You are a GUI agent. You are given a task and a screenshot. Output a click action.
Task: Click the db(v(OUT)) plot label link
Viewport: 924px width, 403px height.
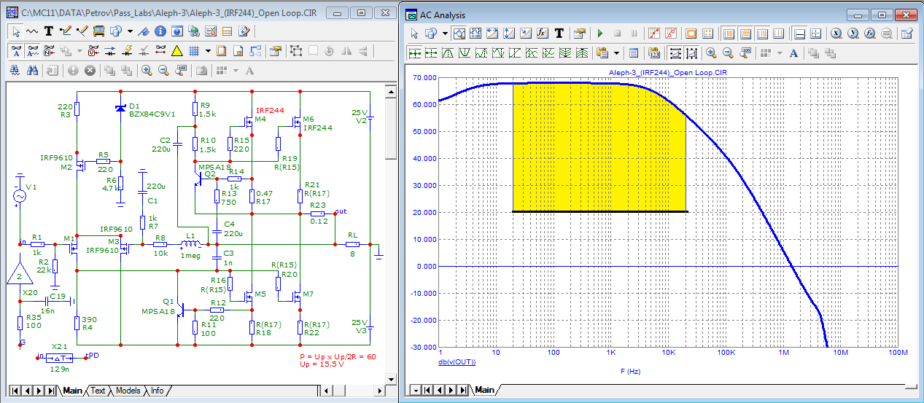point(457,361)
